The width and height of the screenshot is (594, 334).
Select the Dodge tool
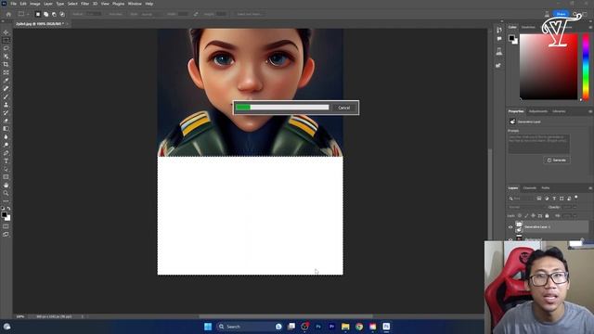pyautogui.click(x=6, y=145)
